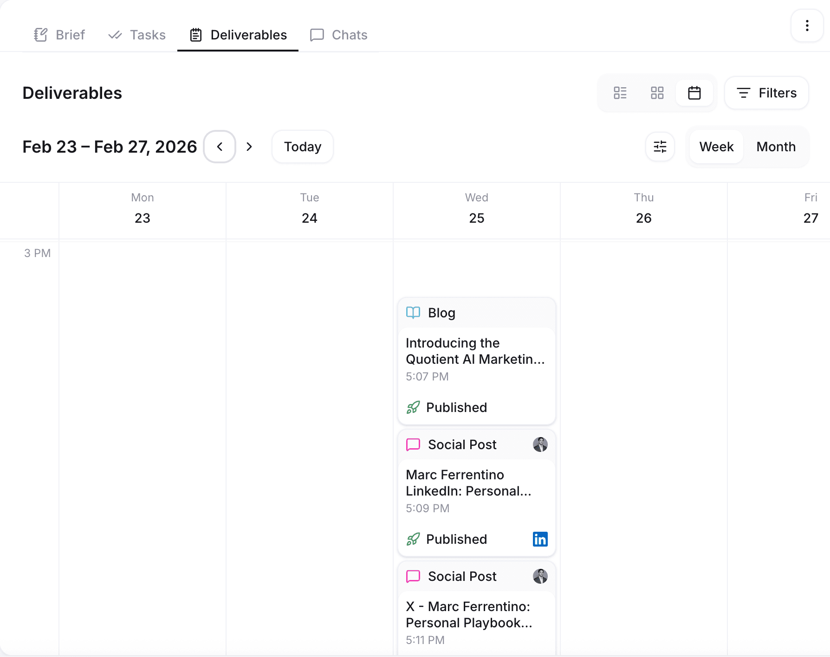This screenshot has height=657, width=830.
Task: Select the X personal playbook post card
Action: pyautogui.click(x=476, y=617)
